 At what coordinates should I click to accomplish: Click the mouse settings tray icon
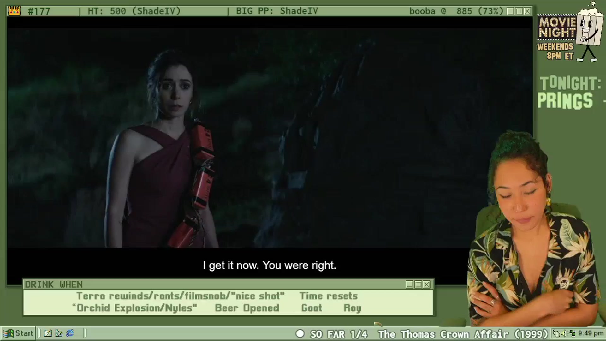tap(557, 333)
